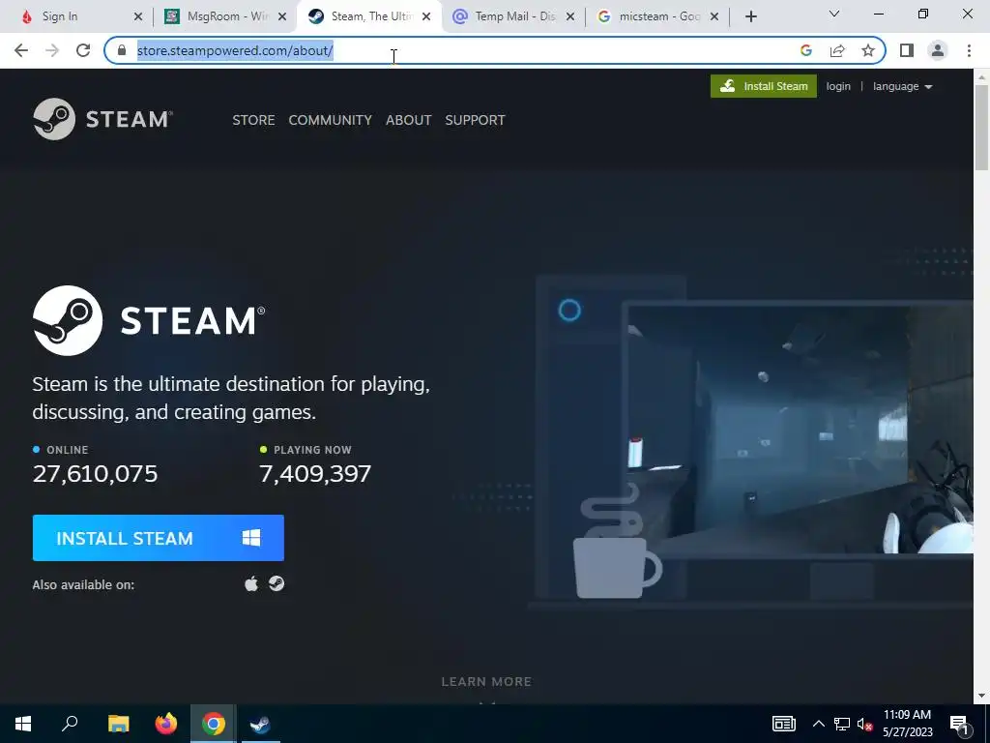Open the Chrome three-dot menu
This screenshot has width=990, height=743.
point(969,50)
